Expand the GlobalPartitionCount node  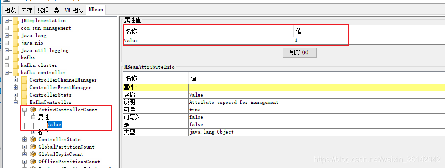(24, 147)
